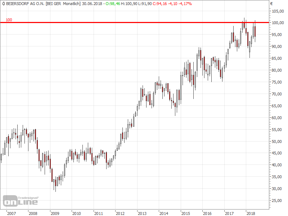Click the 2012 label on time axis
The height and width of the screenshot is (216, 288).
coord(120,213)
